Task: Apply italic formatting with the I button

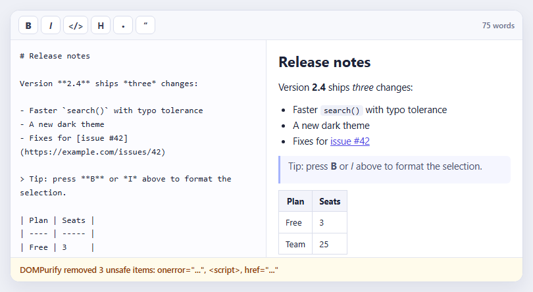Action: (51, 26)
